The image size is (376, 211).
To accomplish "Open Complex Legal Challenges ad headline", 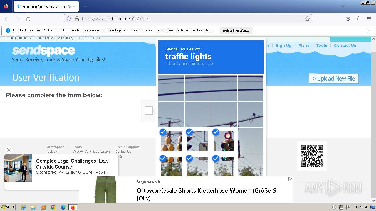I will pyautogui.click(x=72, y=164).
